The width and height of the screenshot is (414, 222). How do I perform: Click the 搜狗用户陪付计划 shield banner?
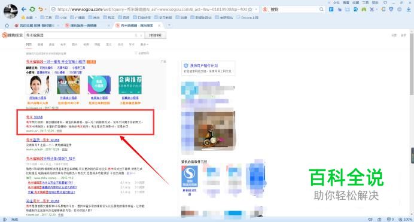(x=208, y=68)
